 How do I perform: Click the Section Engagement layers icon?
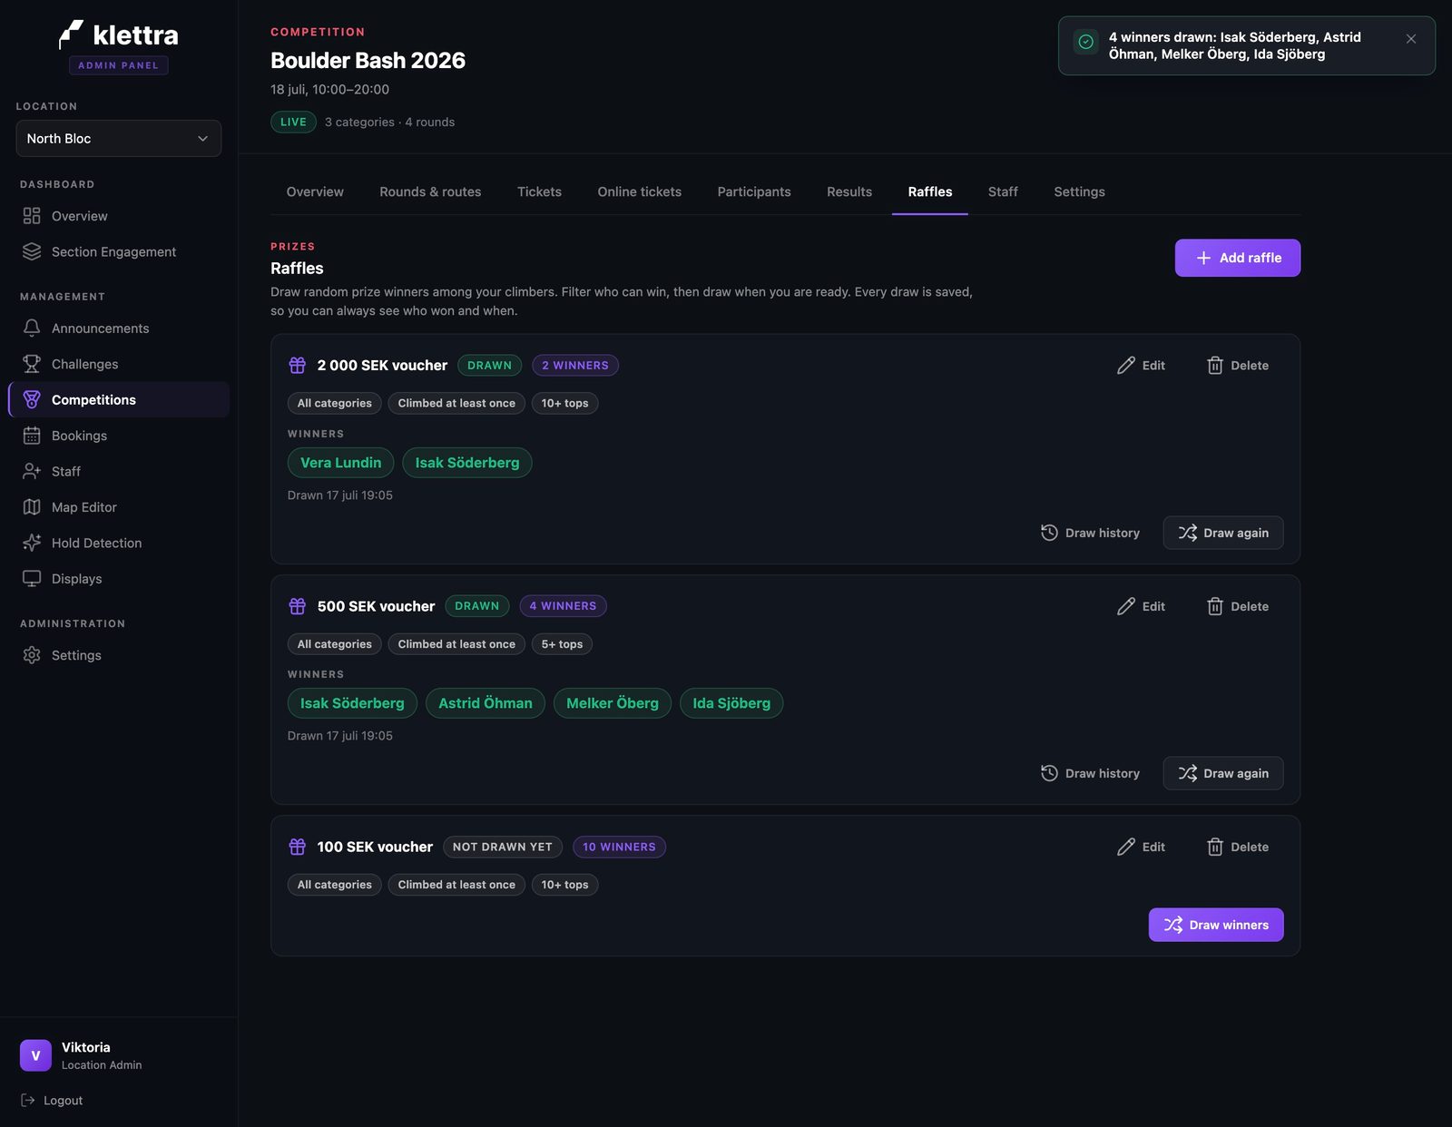32,251
